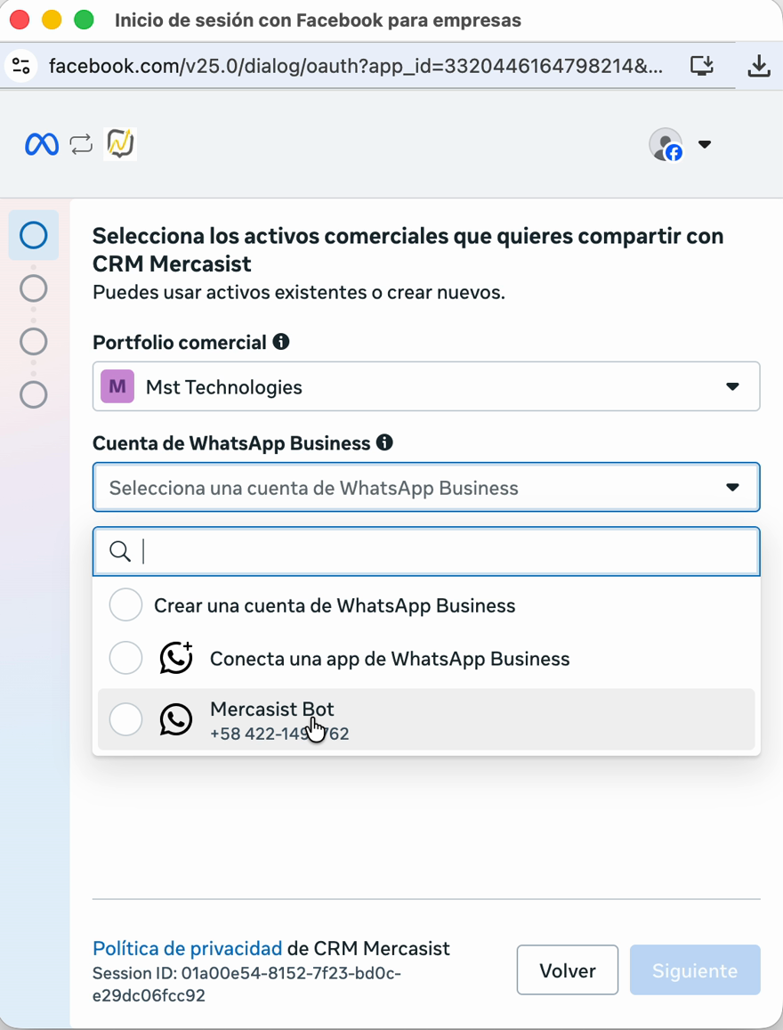Open the Facebook profile avatar menu
Screen dimensions: 783x1030
[666, 144]
